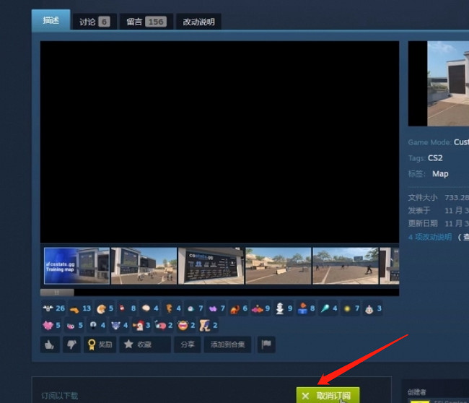Select the csstats.gg Training map thumbnail

pyautogui.click(x=76, y=266)
